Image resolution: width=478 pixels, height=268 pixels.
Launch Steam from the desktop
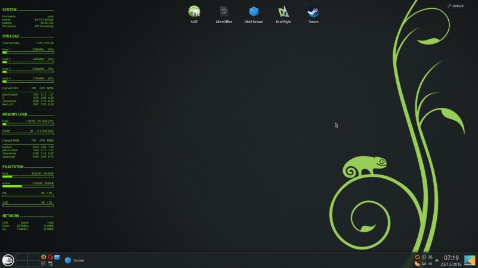[313, 14]
